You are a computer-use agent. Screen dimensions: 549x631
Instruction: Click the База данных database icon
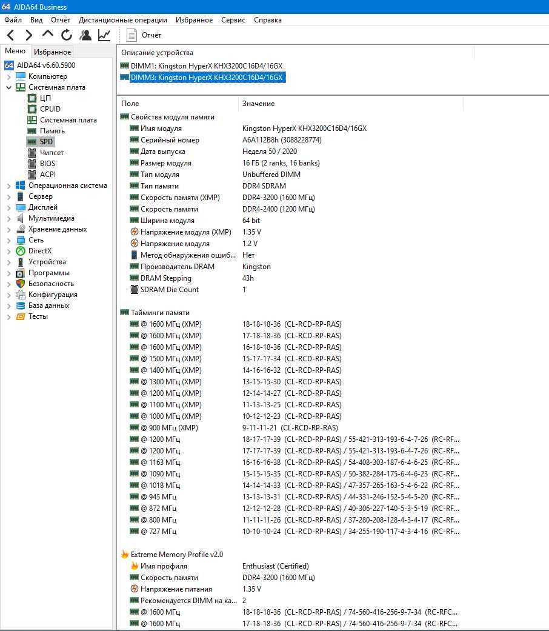[21, 305]
